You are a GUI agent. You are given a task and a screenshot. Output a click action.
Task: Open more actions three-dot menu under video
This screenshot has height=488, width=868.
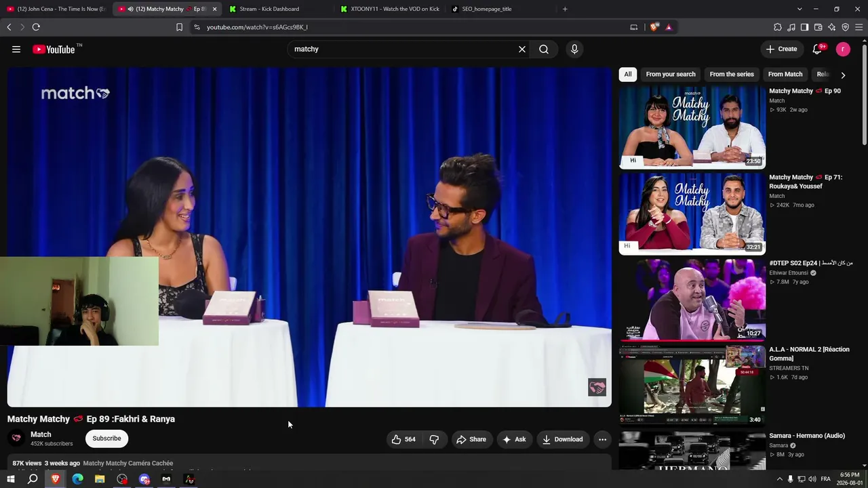pos(602,439)
